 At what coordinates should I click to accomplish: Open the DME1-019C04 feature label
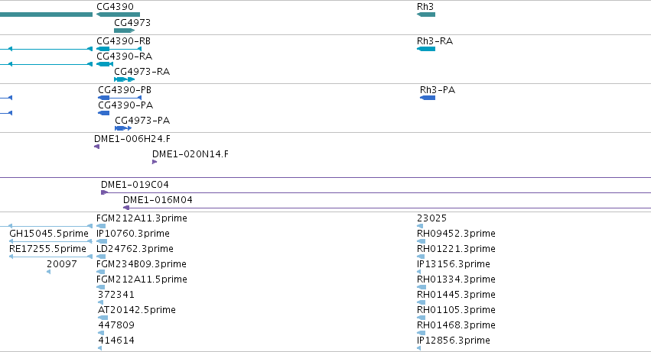pyautogui.click(x=135, y=185)
